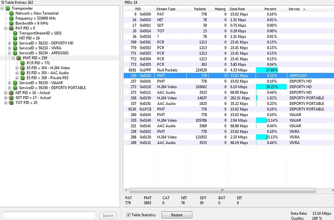Expand ServiceID 59232 DEPORTV HD
Screen dimensions: 334x220
[9, 43]
